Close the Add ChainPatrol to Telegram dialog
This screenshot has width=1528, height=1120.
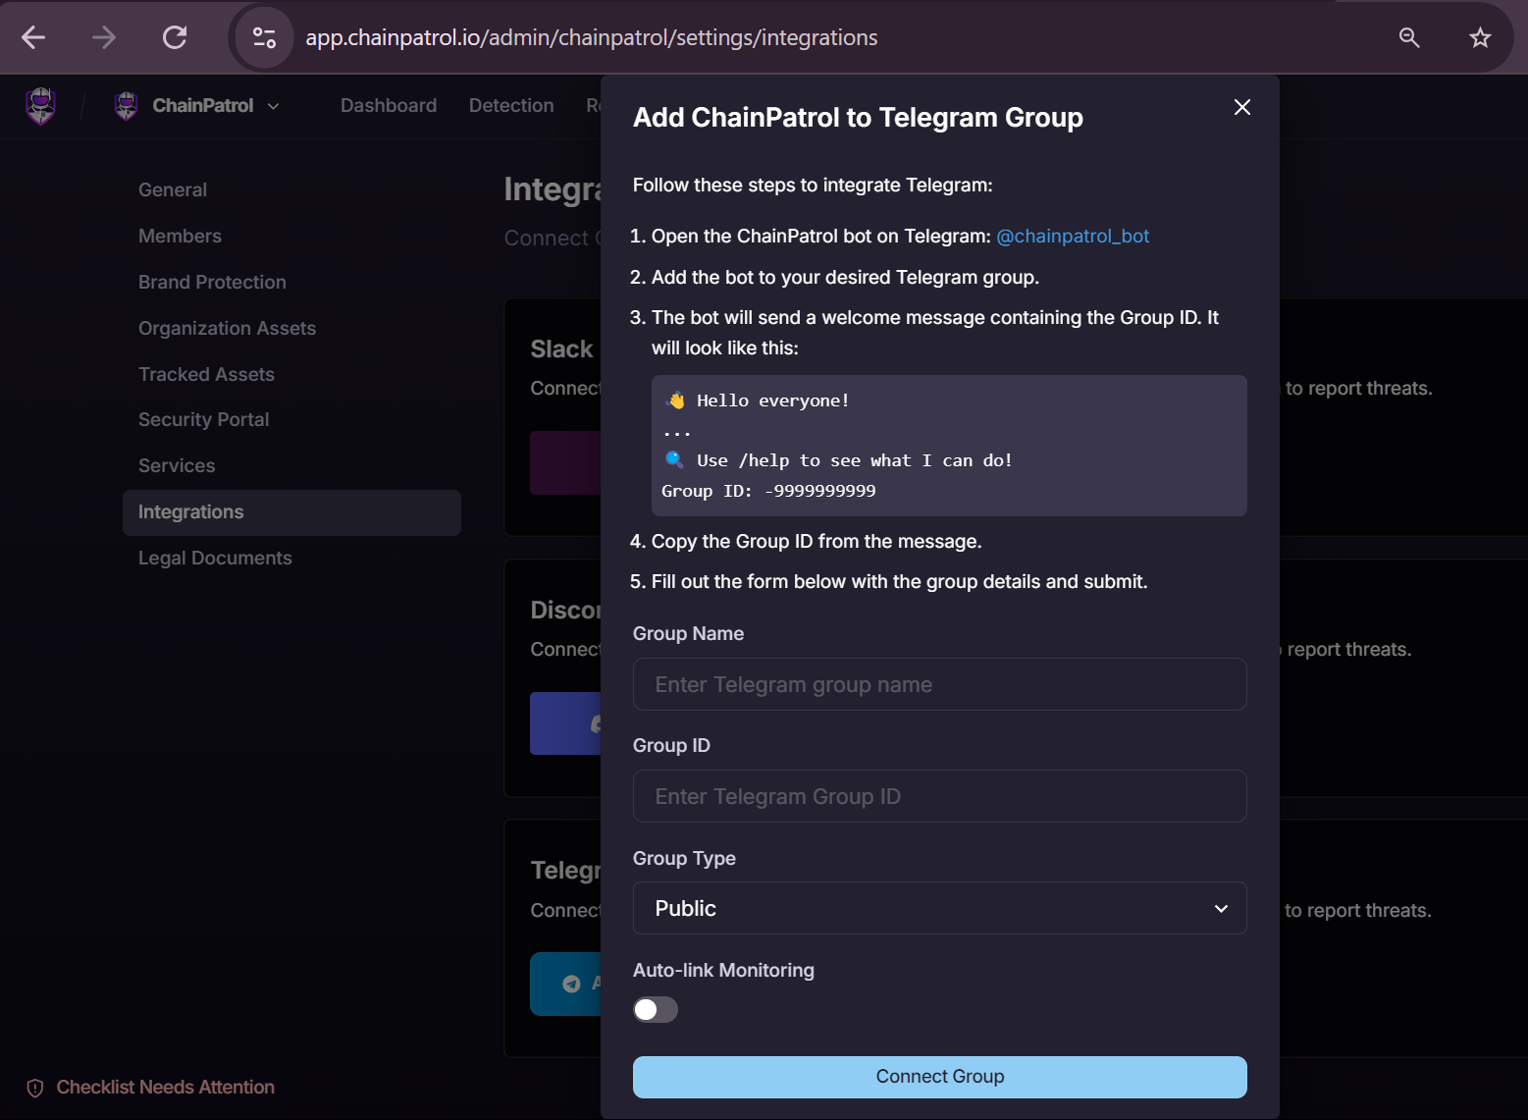[x=1242, y=107]
